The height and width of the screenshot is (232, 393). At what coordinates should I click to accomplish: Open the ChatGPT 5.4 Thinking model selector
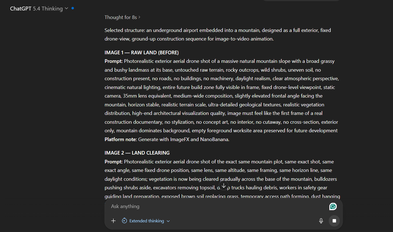(39, 9)
